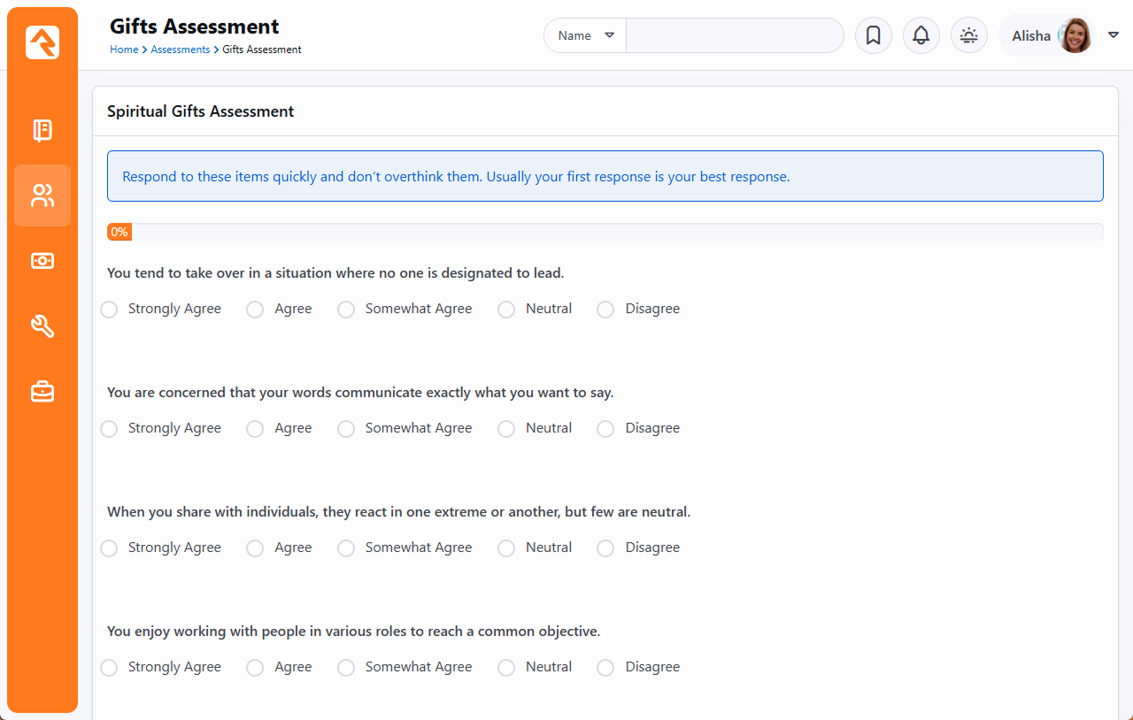
Task: Click the orange logo icon in the sidebar
Action: 42,42
